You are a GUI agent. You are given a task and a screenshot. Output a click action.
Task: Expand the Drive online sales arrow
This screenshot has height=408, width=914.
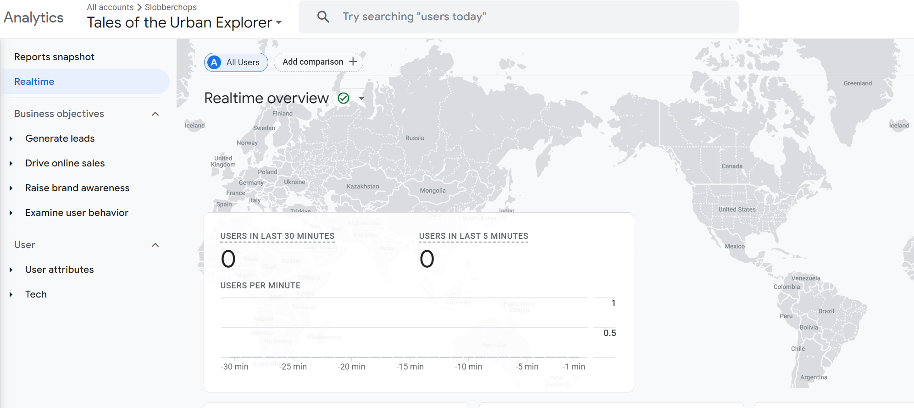(x=11, y=163)
